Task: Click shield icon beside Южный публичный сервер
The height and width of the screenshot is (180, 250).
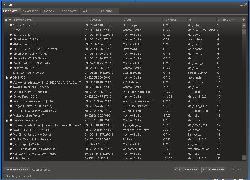Action: tap(11, 87)
